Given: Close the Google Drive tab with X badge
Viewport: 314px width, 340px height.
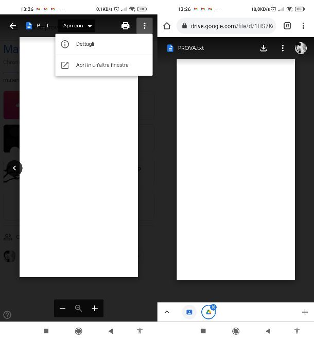Looking at the screenshot, I should pos(214,307).
